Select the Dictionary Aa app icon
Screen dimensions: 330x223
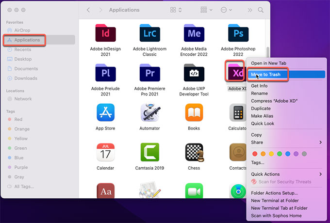pos(105,191)
